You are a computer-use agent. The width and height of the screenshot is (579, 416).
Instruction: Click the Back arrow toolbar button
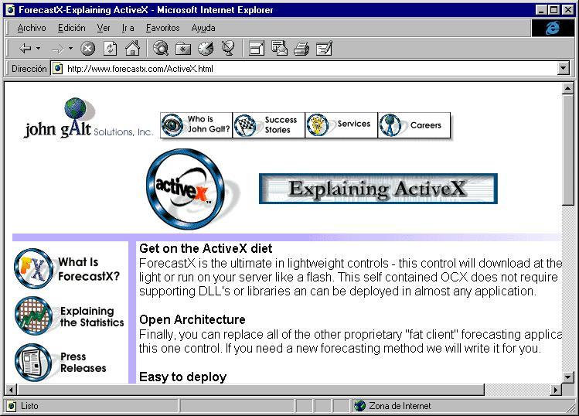25,49
